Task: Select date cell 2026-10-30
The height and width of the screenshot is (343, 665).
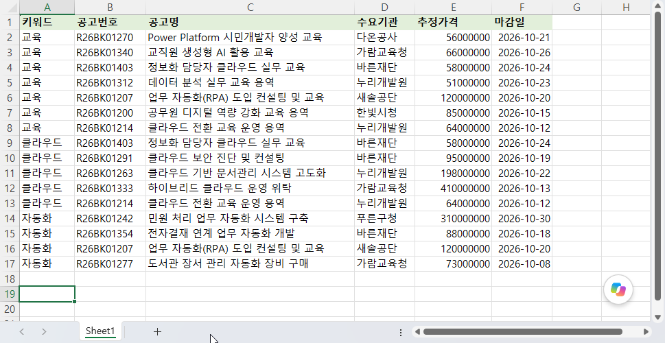Action: [522, 218]
